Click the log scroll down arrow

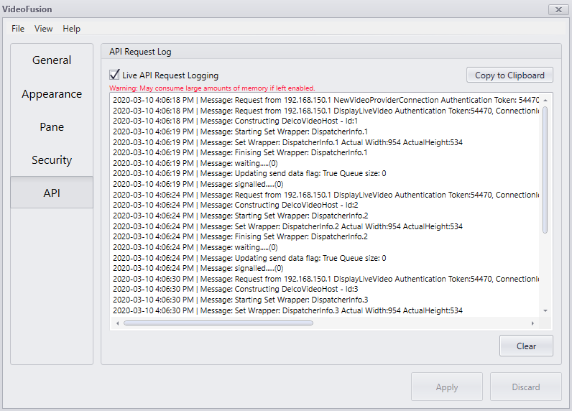coord(545,310)
